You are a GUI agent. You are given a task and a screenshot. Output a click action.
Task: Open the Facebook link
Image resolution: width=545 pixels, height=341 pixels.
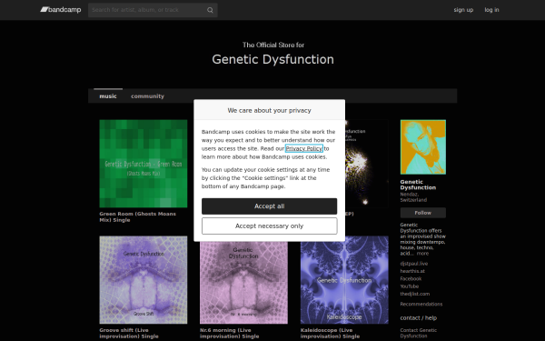(x=411, y=279)
